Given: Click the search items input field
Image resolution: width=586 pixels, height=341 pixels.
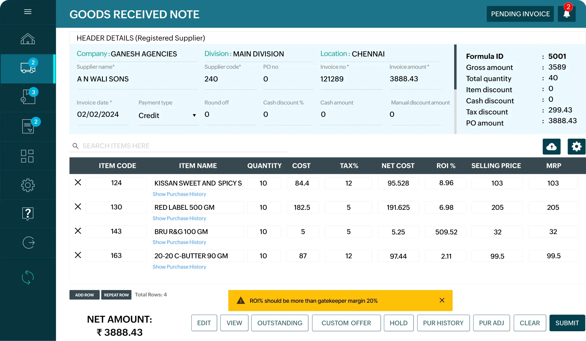Looking at the screenshot, I should click(178, 146).
